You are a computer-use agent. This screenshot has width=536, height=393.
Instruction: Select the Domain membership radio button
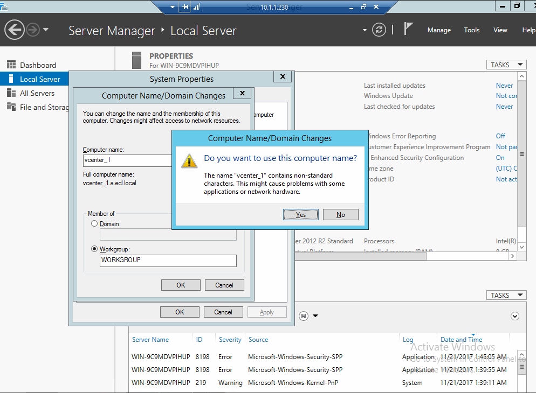tap(94, 223)
